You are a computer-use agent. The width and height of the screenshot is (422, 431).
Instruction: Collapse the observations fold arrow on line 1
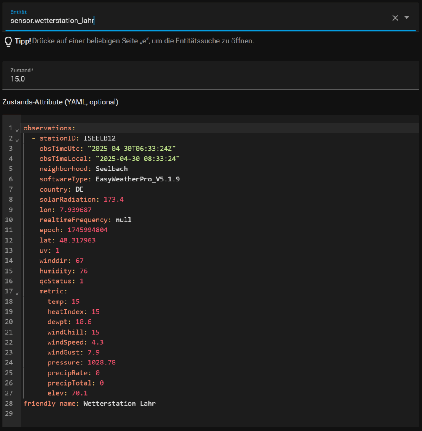tap(17, 130)
